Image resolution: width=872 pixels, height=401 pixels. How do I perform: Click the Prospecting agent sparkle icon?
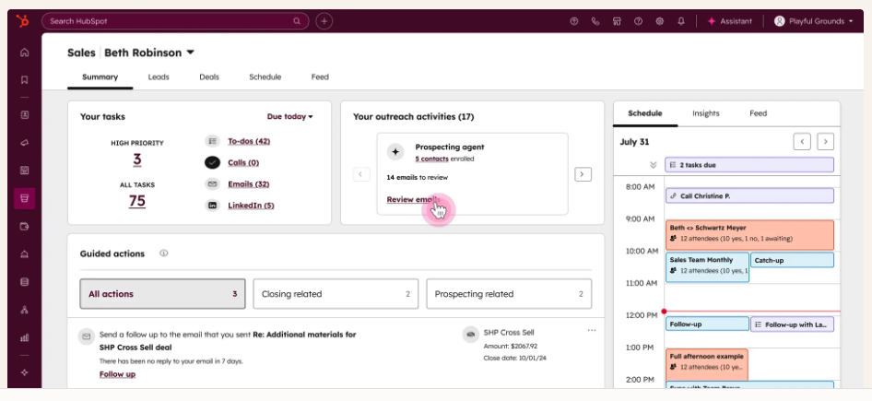click(x=395, y=152)
